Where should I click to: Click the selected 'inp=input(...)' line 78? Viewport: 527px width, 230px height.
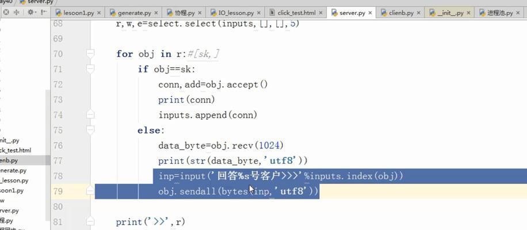pyautogui.click(x=281, y=176)
